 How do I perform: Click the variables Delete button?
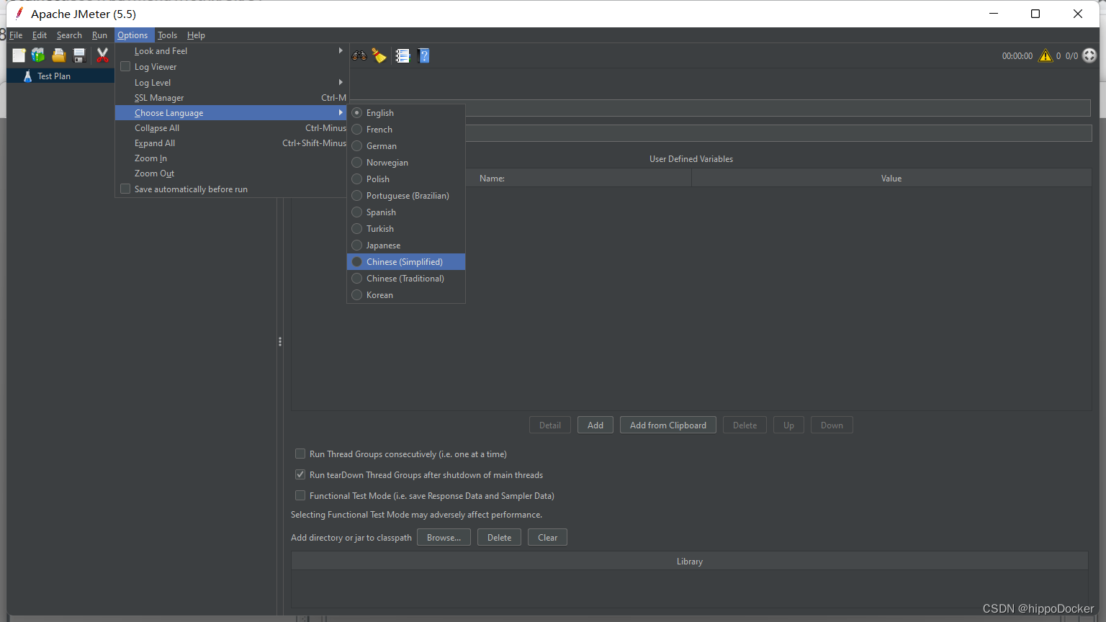click(745, 425)
